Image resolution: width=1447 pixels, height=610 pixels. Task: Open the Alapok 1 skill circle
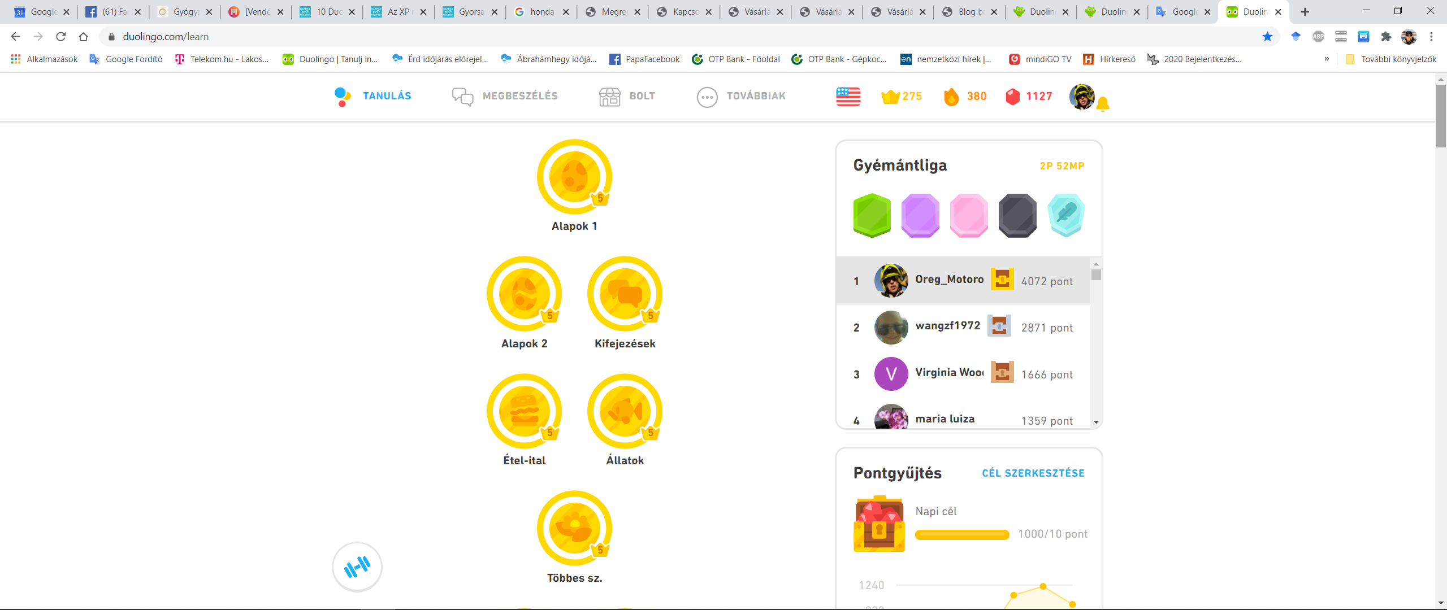[574, 177]
